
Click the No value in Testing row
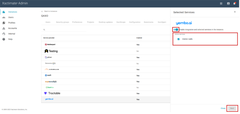point(138,51)
